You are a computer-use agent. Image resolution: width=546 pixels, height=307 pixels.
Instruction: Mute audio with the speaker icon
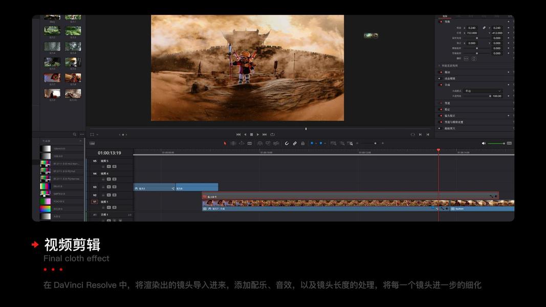point(484,143)
